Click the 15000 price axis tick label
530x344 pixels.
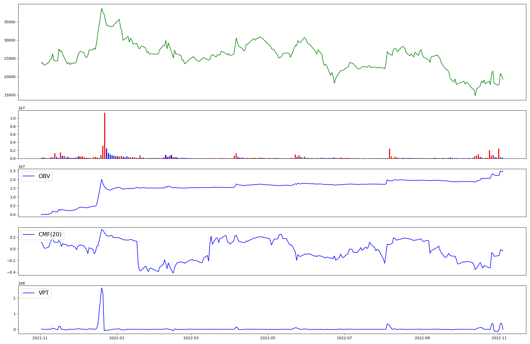[10, 95]
